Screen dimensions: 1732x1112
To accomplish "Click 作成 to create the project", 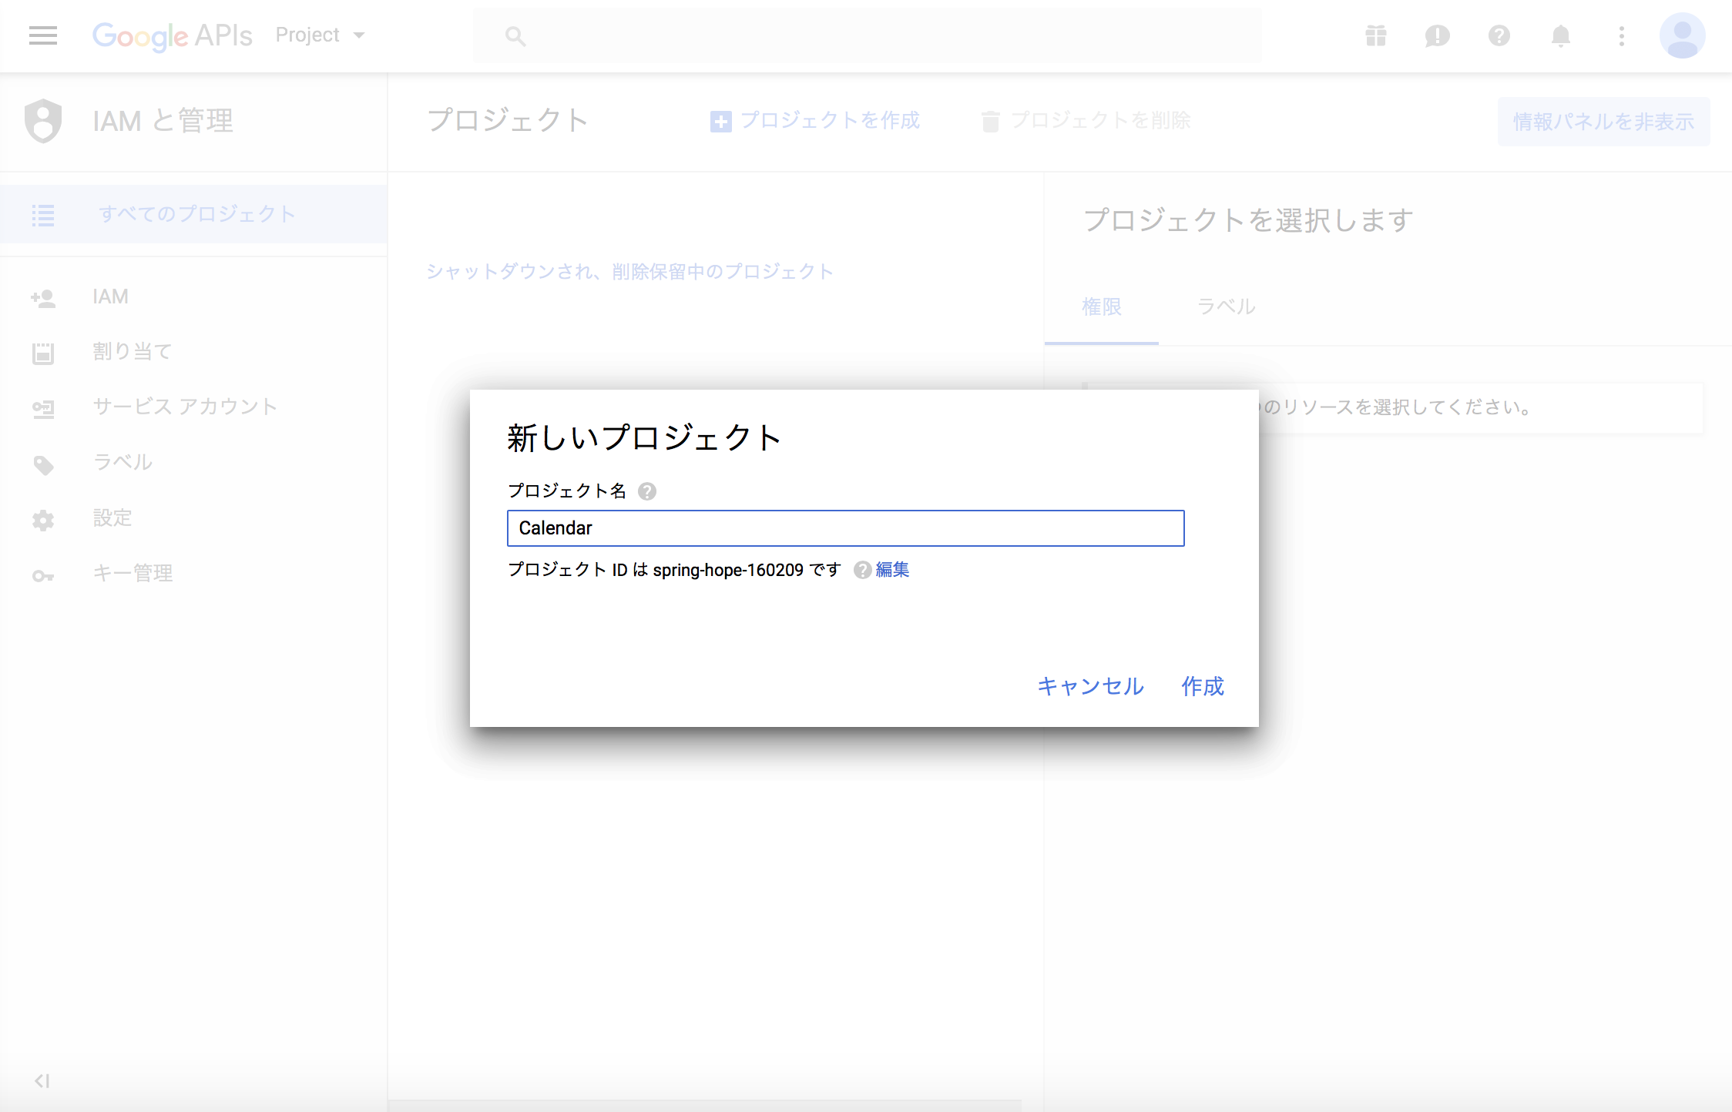I will [1203, 686].
